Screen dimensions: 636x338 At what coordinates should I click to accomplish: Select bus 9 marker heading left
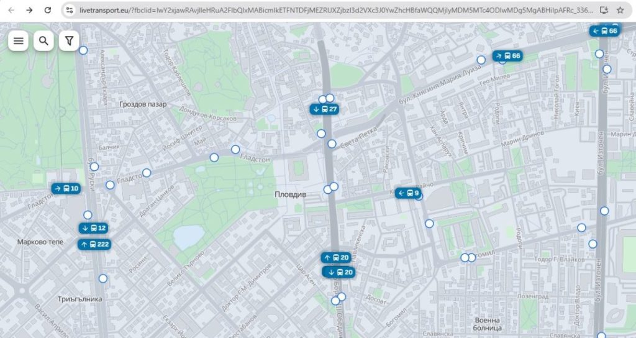pos(409,193)
